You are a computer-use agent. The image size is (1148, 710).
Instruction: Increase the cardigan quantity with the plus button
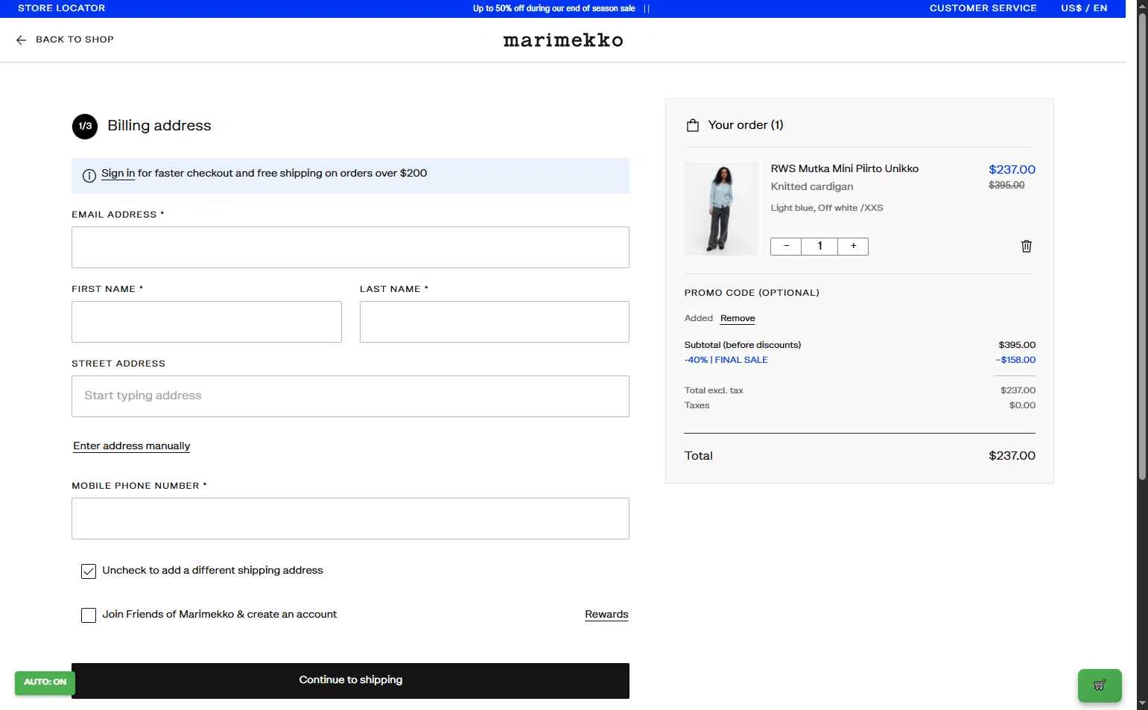coord(853,246)
